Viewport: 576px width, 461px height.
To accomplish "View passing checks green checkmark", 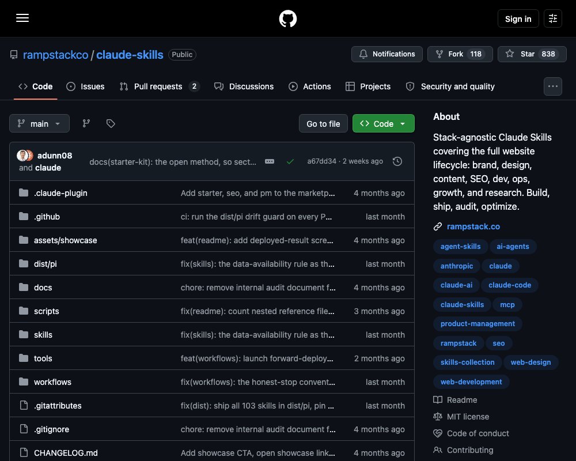I will [x=290, y=161].
